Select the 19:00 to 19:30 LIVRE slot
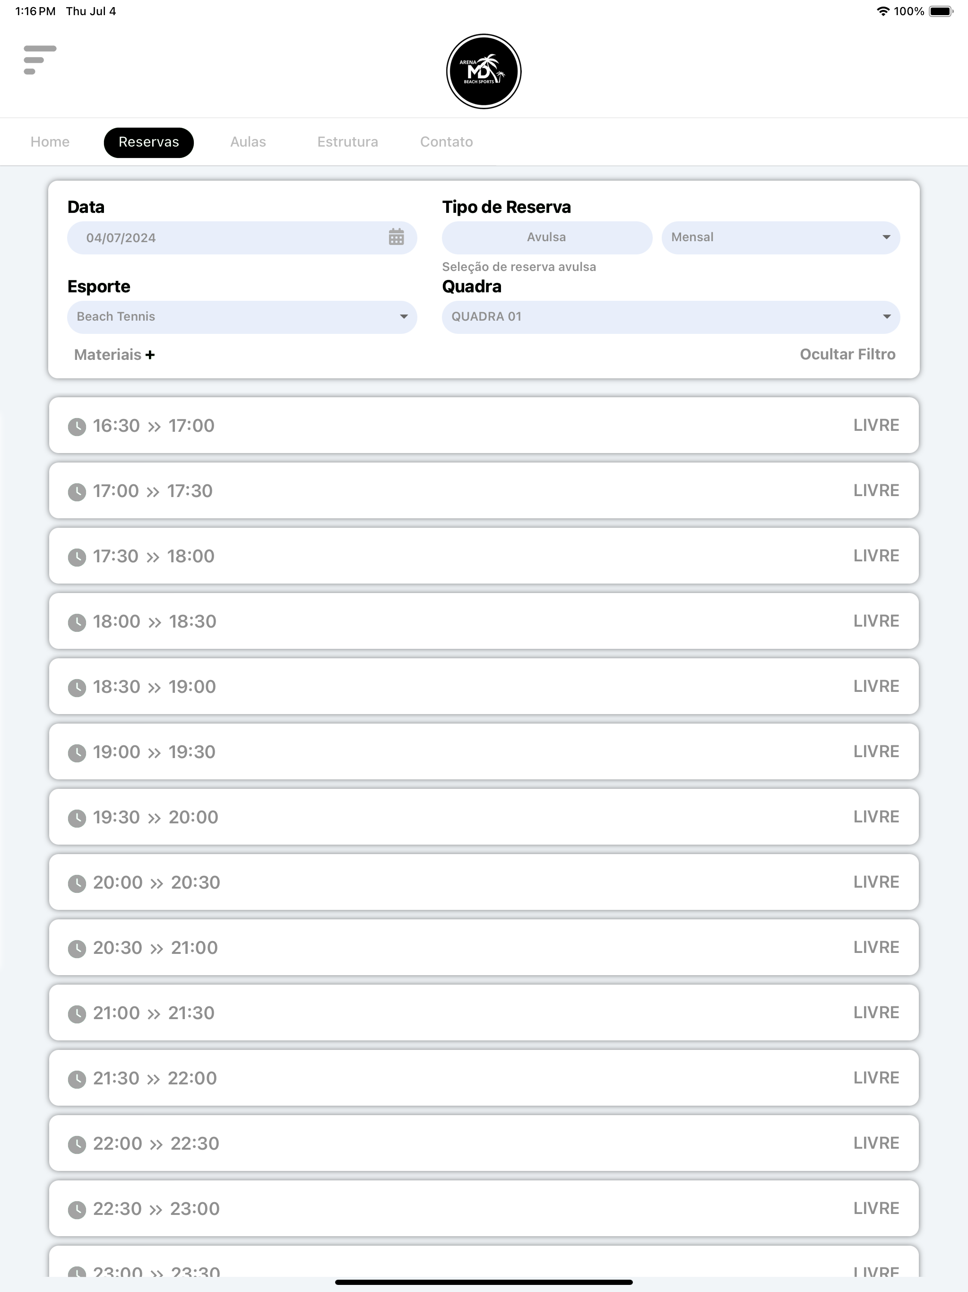 (484, 751)
